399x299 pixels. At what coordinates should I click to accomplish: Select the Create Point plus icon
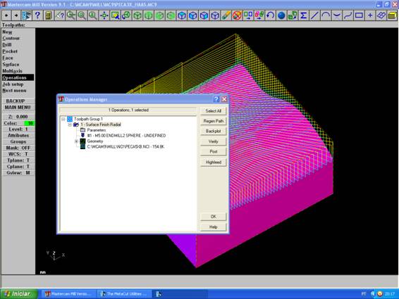click(x=370, y=15)
